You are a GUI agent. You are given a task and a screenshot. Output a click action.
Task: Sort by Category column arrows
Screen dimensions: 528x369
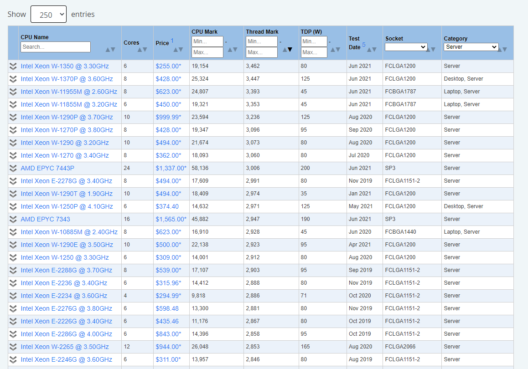click(502, 50)
